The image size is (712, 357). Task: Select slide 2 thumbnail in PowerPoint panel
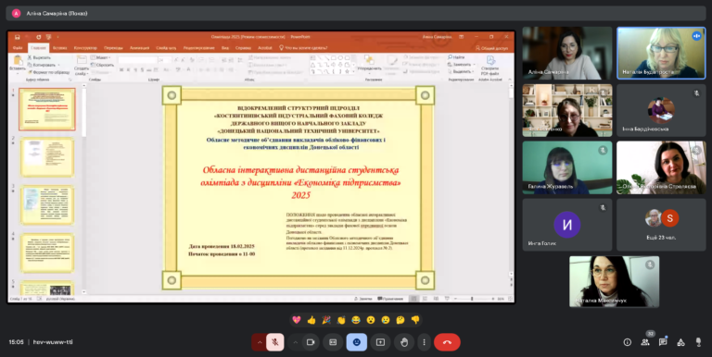point(46,157)
